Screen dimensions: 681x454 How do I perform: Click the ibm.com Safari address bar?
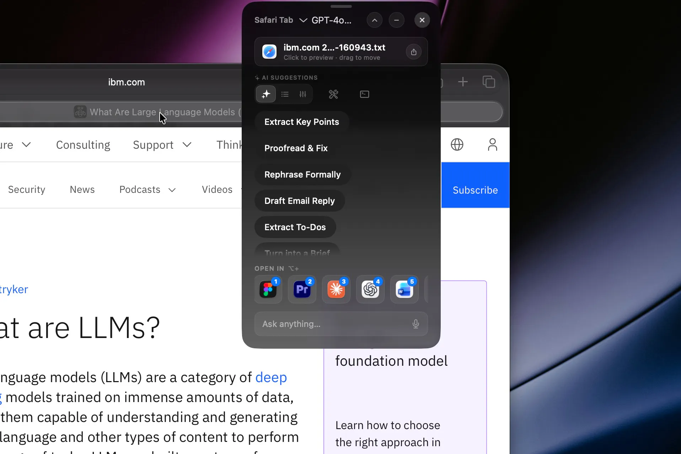127,82
